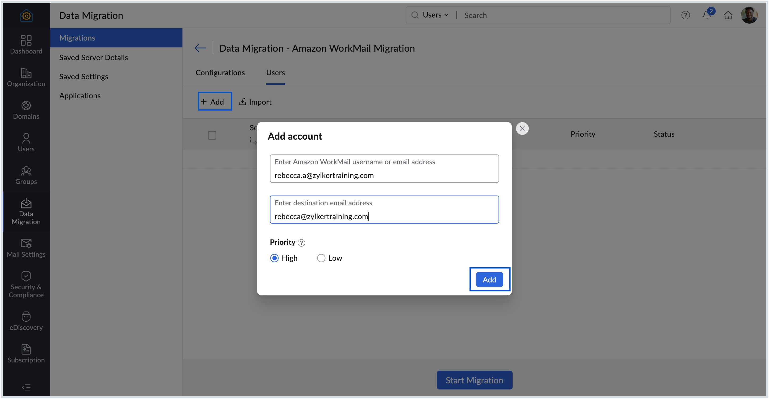Select the Organization sidebar icon

click(x=26, y=78)
